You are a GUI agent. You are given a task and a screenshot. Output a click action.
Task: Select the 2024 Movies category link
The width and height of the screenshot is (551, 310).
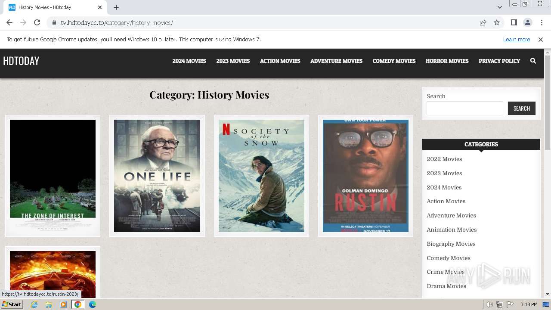click(x=444, y=187)
